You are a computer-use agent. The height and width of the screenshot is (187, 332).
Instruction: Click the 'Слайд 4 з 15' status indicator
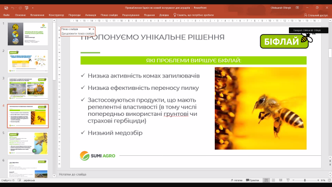(x=8, y=180)
